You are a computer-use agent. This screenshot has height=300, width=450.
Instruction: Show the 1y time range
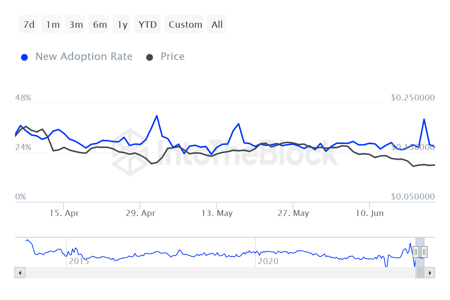coord(122,25)
